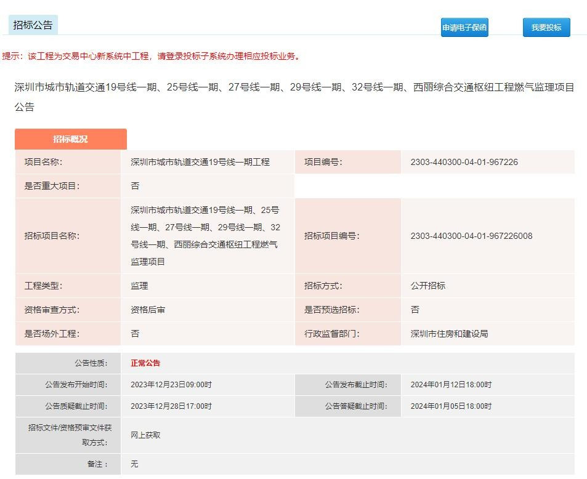Select the 招标公告 tab header
The height and width of the screenshot is (479, 587).
(x=33, y=25)
